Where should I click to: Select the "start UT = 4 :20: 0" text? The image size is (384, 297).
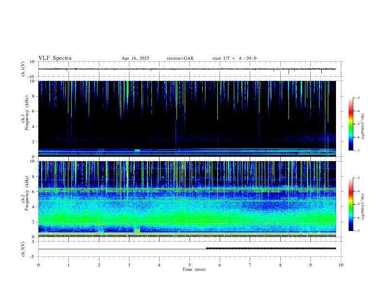point(234,58)
